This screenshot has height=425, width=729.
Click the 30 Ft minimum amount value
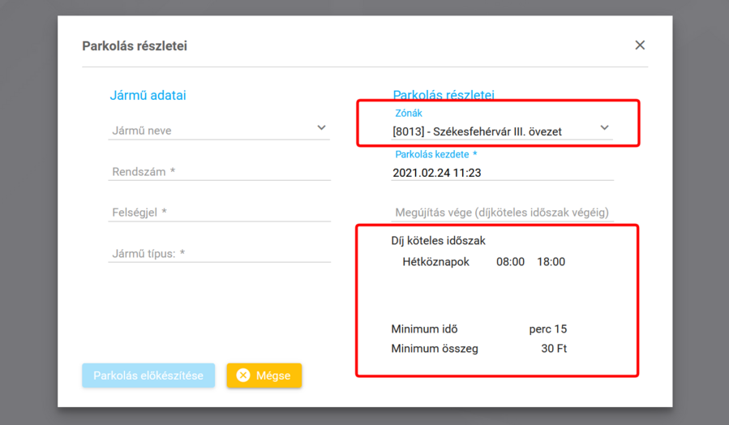554,350
